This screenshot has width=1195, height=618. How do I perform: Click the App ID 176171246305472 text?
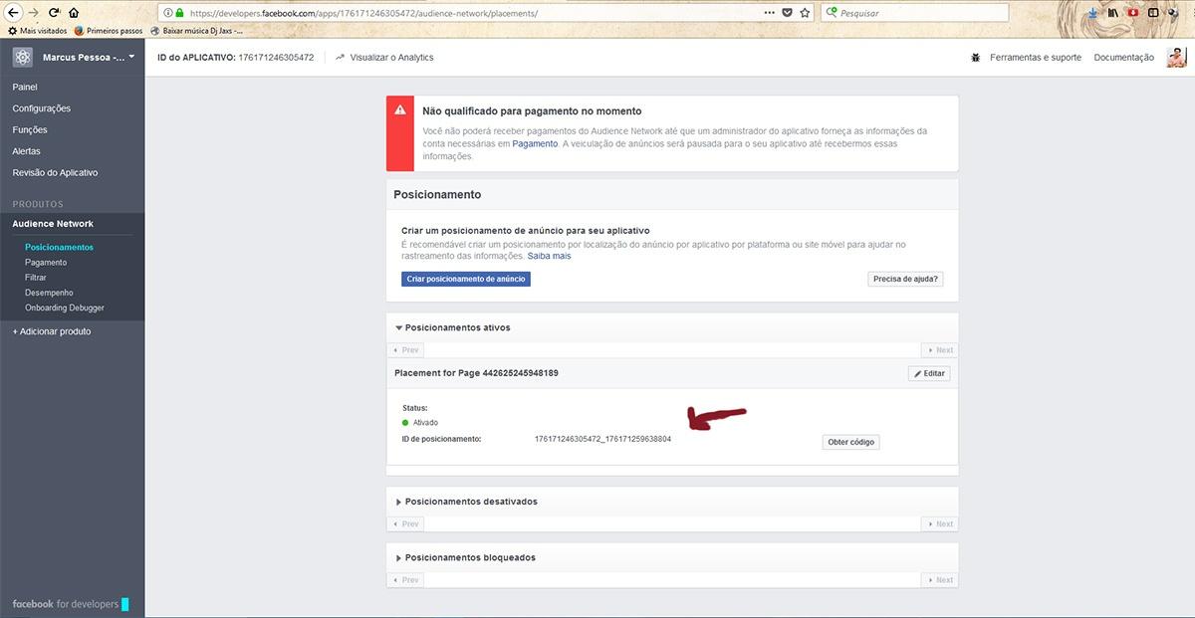pos(276,58)
